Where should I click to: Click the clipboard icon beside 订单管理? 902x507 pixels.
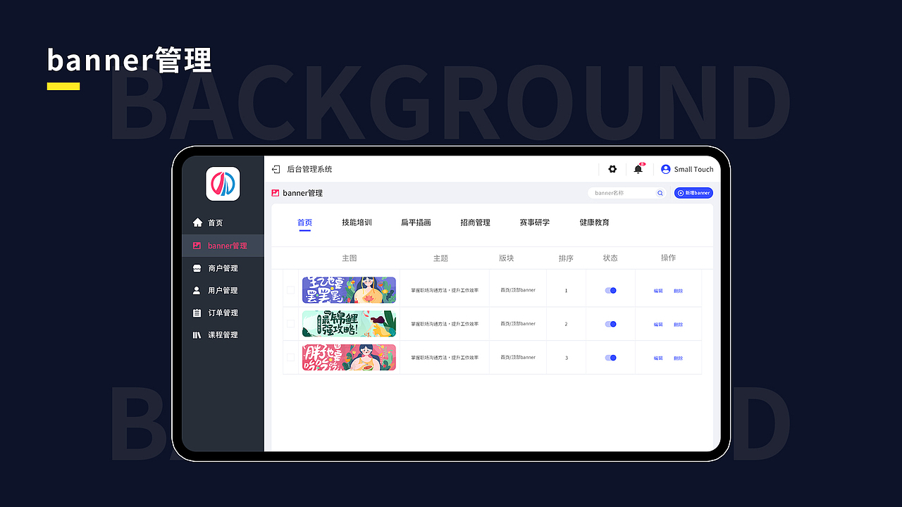[197, 313]
